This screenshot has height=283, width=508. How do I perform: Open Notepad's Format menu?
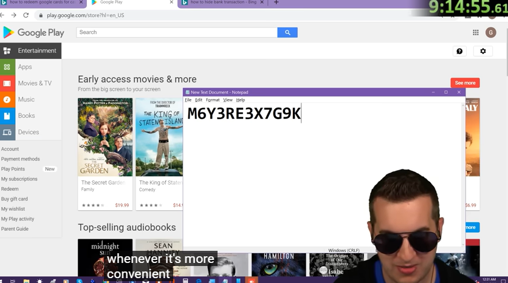(213, 100)
